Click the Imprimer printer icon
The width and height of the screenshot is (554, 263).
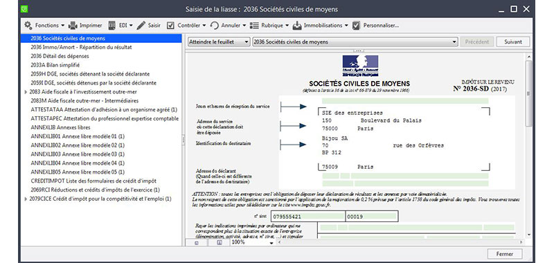pos(73,26)
